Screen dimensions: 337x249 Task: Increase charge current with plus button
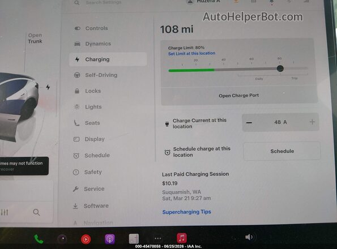pos(312,122)
